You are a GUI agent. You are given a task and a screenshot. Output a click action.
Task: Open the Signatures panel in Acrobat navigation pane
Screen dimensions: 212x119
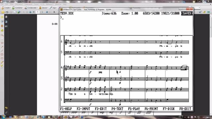pos(6,26)
